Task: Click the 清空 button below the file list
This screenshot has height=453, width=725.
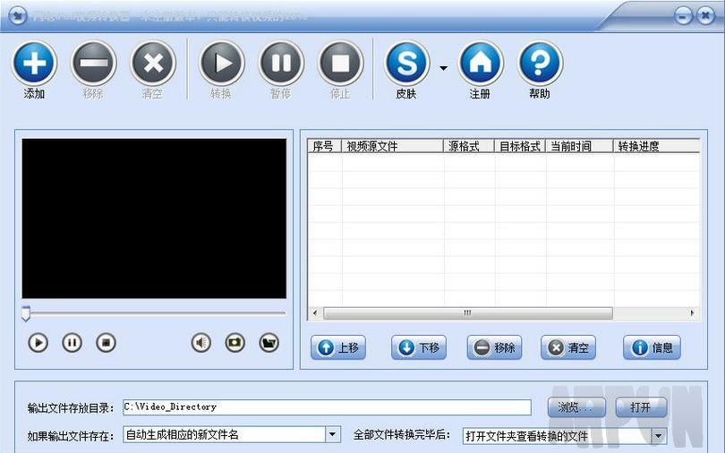Action: tap(568, 347)
